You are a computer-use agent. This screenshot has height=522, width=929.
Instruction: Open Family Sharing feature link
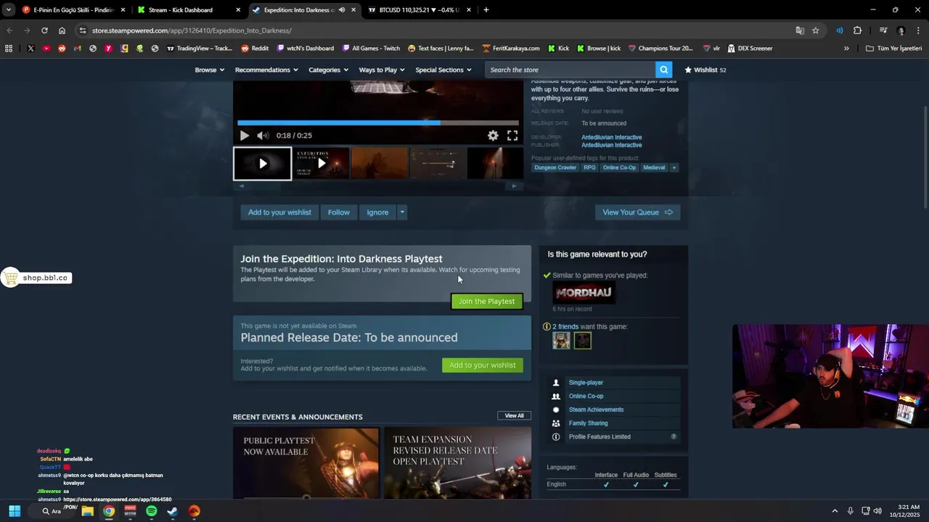[x=588, y=423]
